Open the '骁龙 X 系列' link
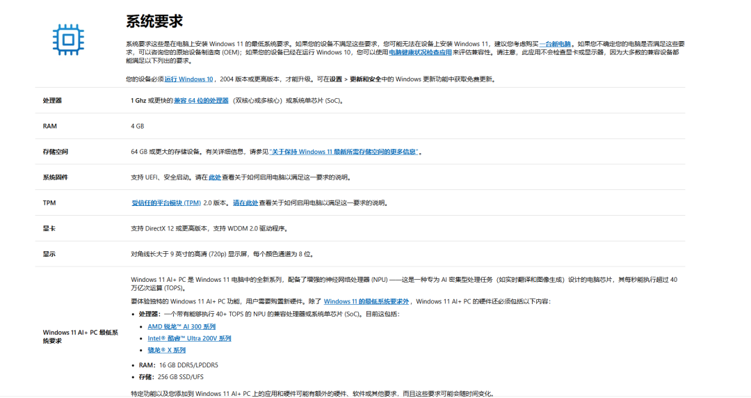The image size is (751, 398). [166, 350]
